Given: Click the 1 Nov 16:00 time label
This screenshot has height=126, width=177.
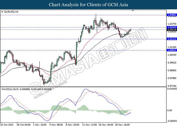Looking at the screenshot, I should [40, 125].
